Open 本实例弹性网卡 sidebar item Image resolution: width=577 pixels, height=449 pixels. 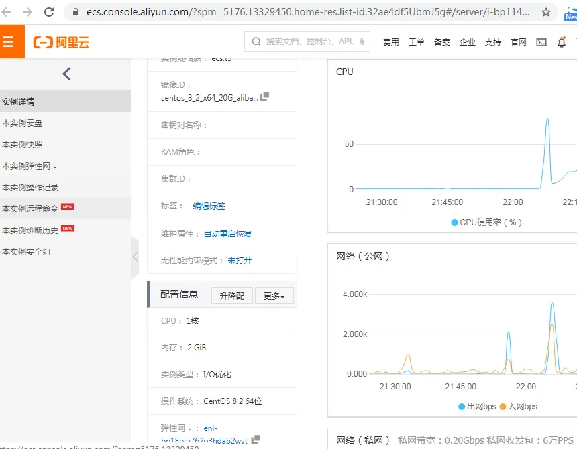[65, 166]
